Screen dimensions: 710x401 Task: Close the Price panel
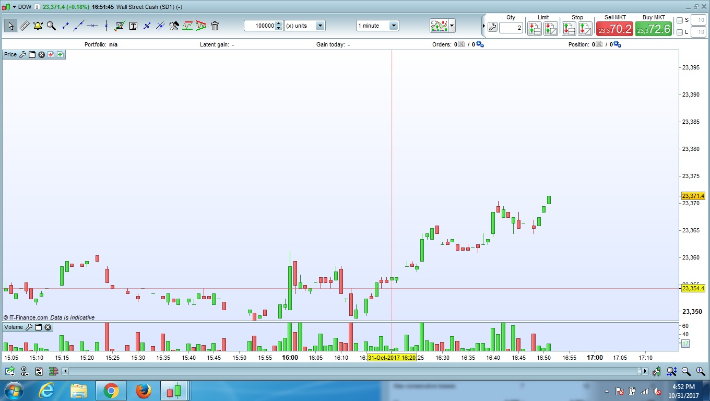pos(41,54)
